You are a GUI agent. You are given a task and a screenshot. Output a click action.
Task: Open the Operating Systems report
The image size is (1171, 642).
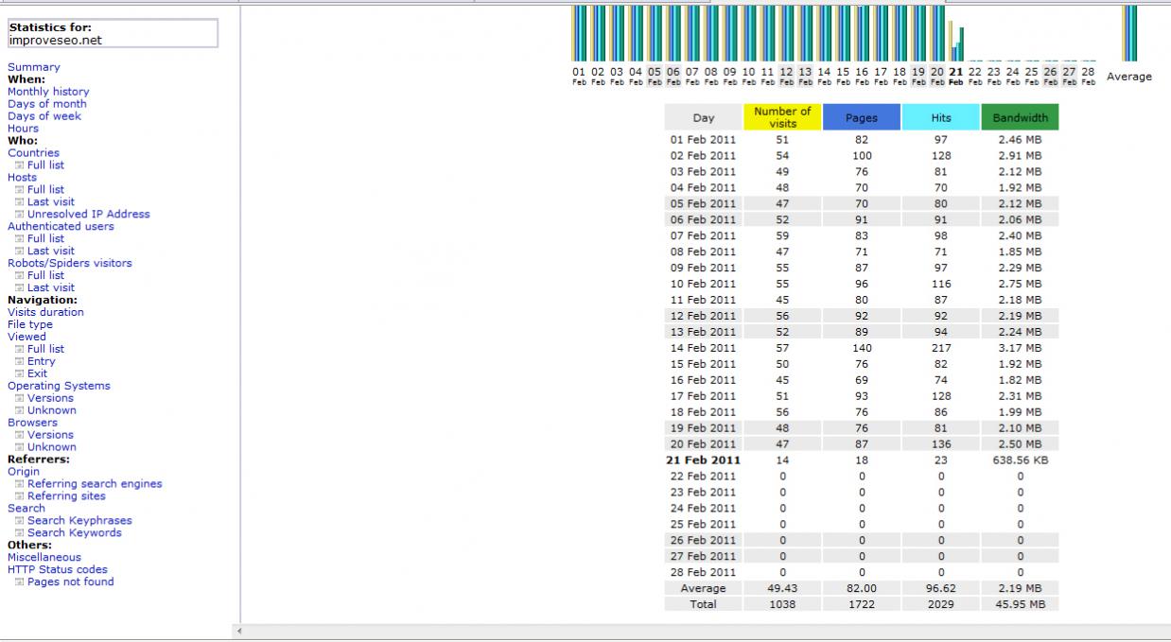59,386
